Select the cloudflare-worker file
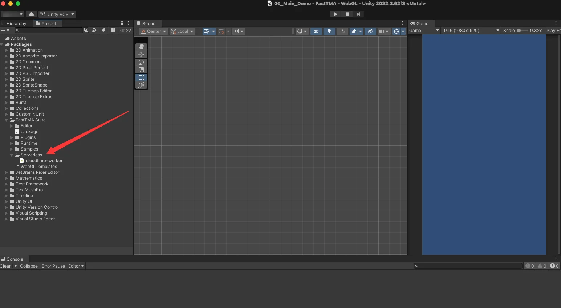The height and width of the screenshot is (308, 561). pyautogui.click(x=44, y=161)
